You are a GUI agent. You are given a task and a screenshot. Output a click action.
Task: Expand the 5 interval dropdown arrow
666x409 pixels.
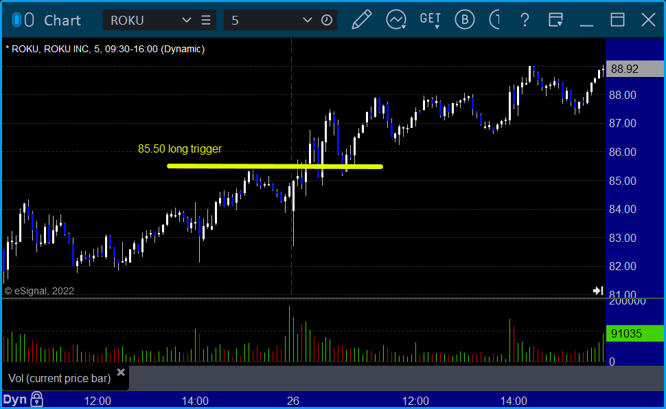click(307, 20)
